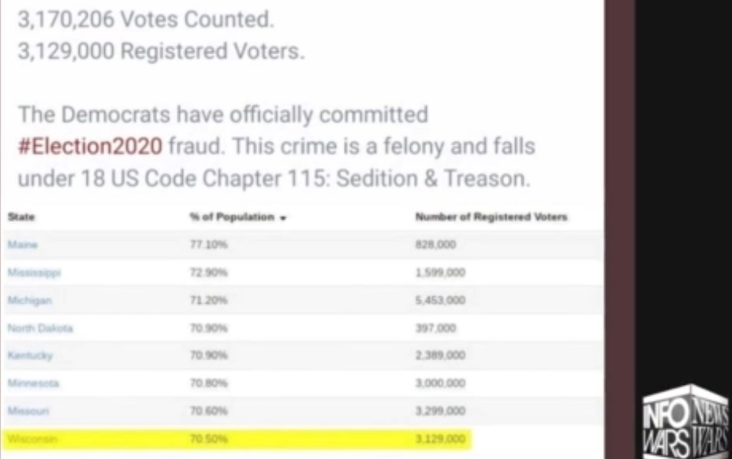Click Wisconsin's highlighted 70.50% cell
The height and width of the screenshot is (459, 732).
[x=208, y=438]
